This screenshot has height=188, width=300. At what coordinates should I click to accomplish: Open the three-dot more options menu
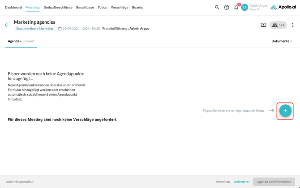(293, 25)
